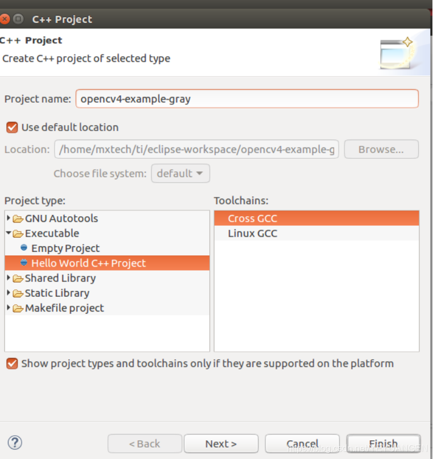Click the Shared Library folder icon
The height and width of the screenshot is (459, 433).
18,278
